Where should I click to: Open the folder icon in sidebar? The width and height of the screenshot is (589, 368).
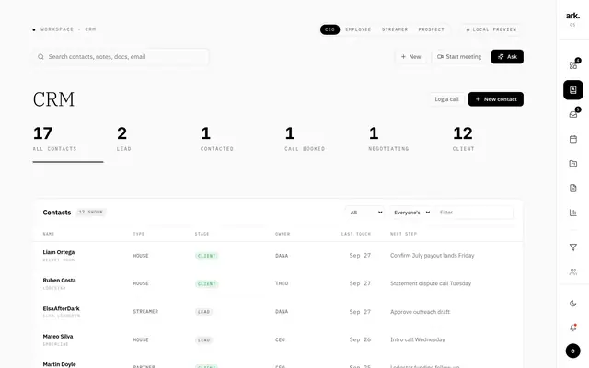pos(572,164)
